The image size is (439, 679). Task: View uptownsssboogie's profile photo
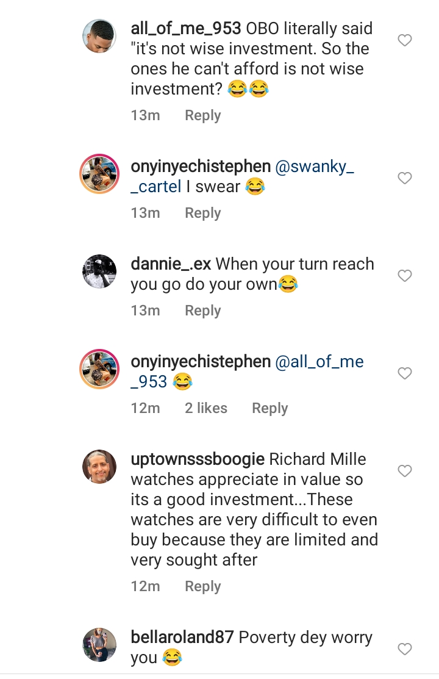click(x=99, y=467)
